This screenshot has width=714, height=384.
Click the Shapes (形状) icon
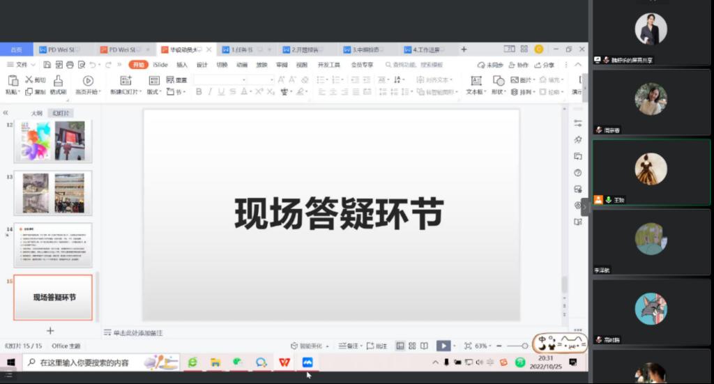[497, 81]
